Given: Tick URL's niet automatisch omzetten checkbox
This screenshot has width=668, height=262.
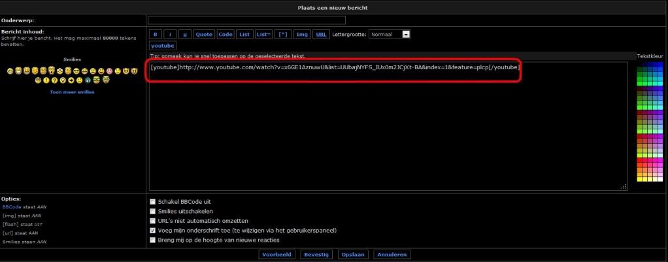Looking at the screenshot, I should (152, 221).
